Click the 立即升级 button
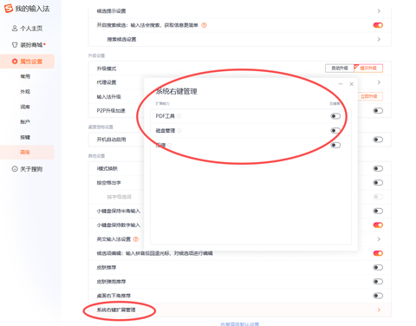 click(x=369, y=96)
